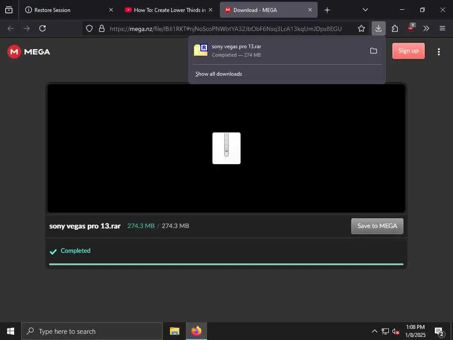Click the Type here to search box
Image resolution: width=453 pixels, height=340 pixels.
[x=92, y=331]
